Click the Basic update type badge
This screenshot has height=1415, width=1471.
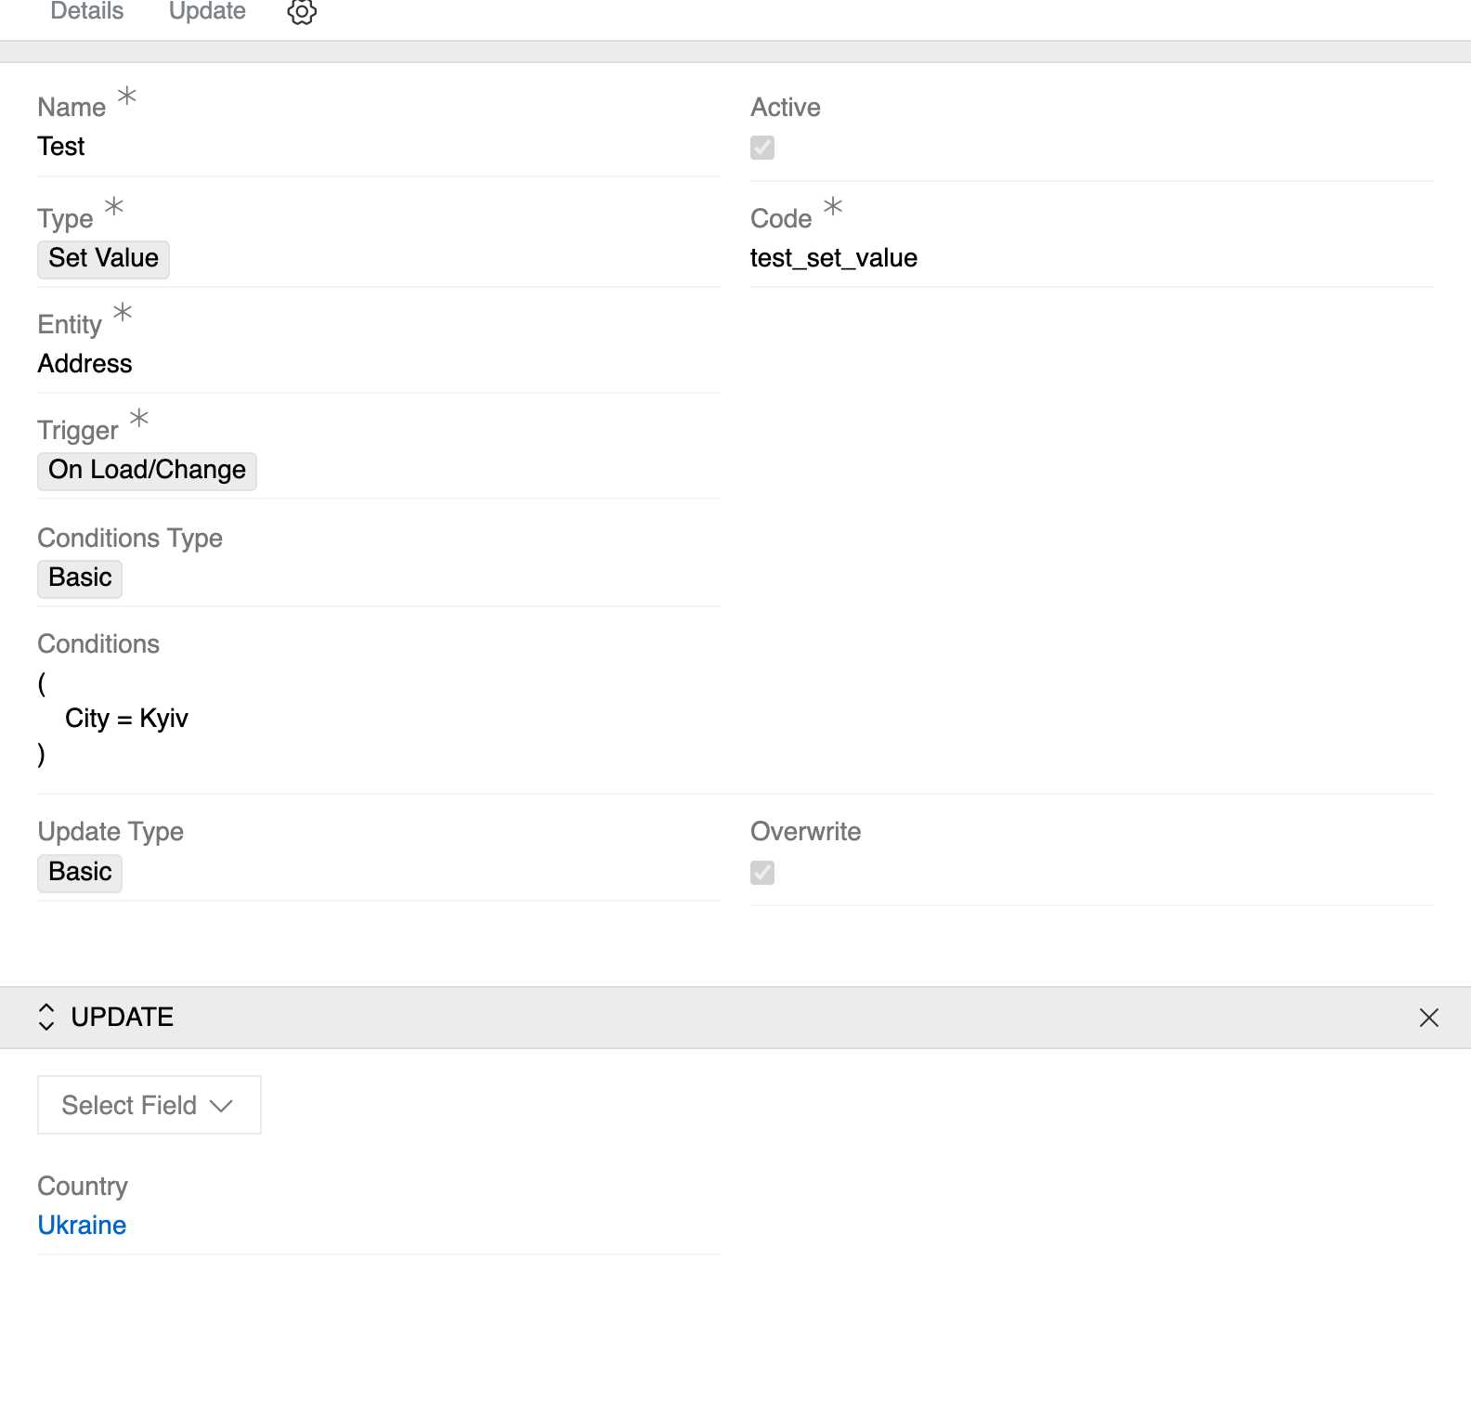80,872
